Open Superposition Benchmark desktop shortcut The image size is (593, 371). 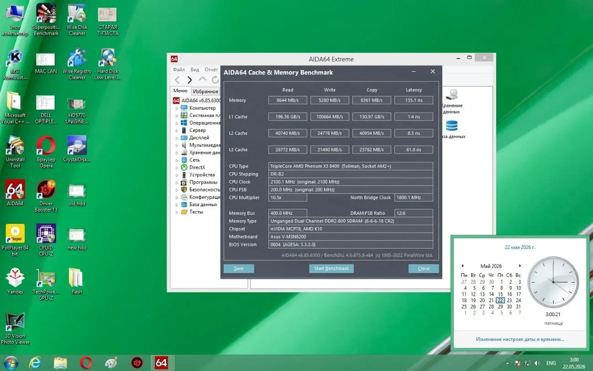coord(46,20)
